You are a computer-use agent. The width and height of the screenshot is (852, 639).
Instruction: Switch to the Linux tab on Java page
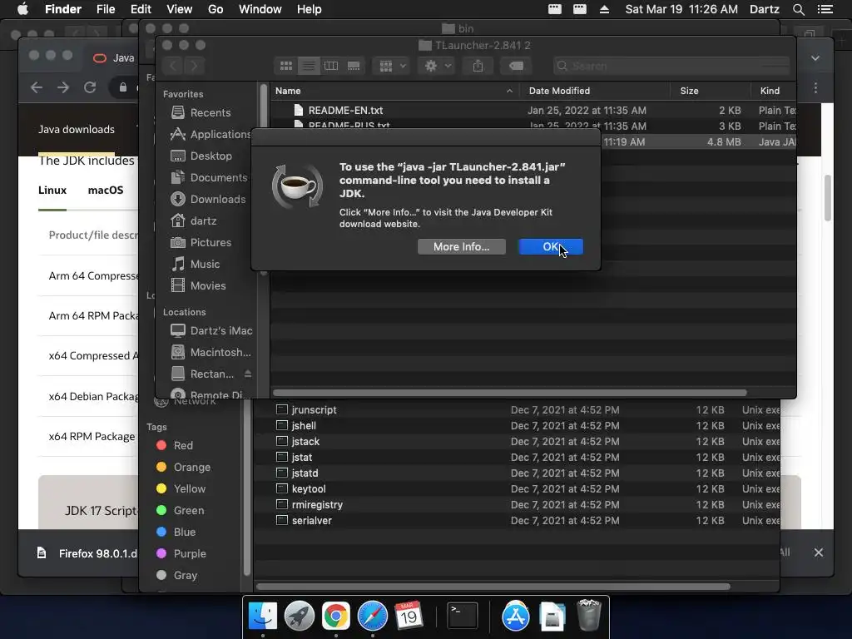(x=52, y=191)
